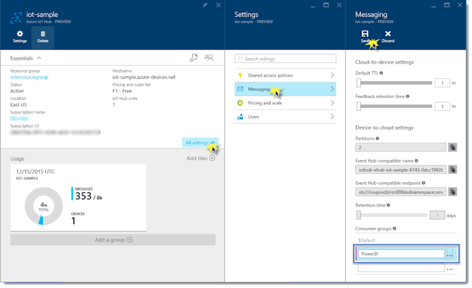Click the Search settings field
The width and height of the screenshot is (472, 288).
tap(285, 59)
